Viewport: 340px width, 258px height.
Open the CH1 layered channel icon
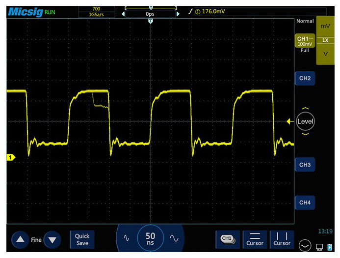point(227,239)
